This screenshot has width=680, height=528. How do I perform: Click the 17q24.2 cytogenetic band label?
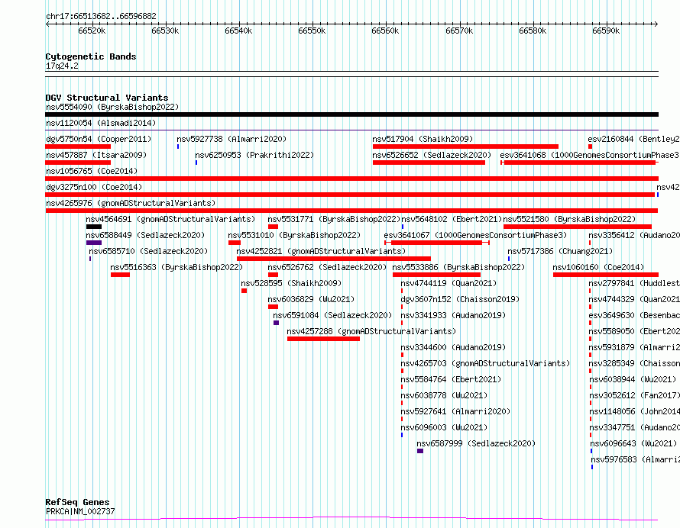(62, 66)
